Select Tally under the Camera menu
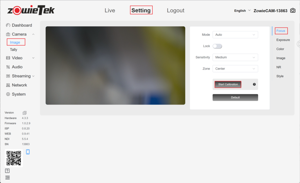This screenshot has width=300, height=183. tap(13, 50)
